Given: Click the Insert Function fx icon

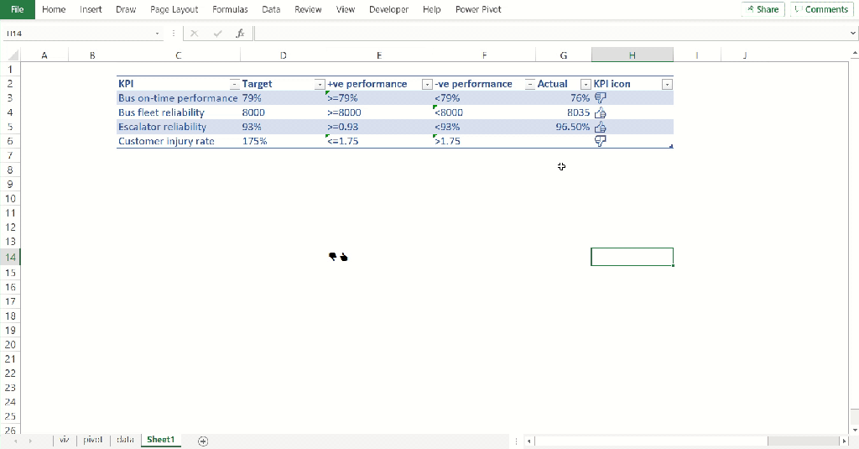Looking at the screenshot, I should tap(240, 34).
